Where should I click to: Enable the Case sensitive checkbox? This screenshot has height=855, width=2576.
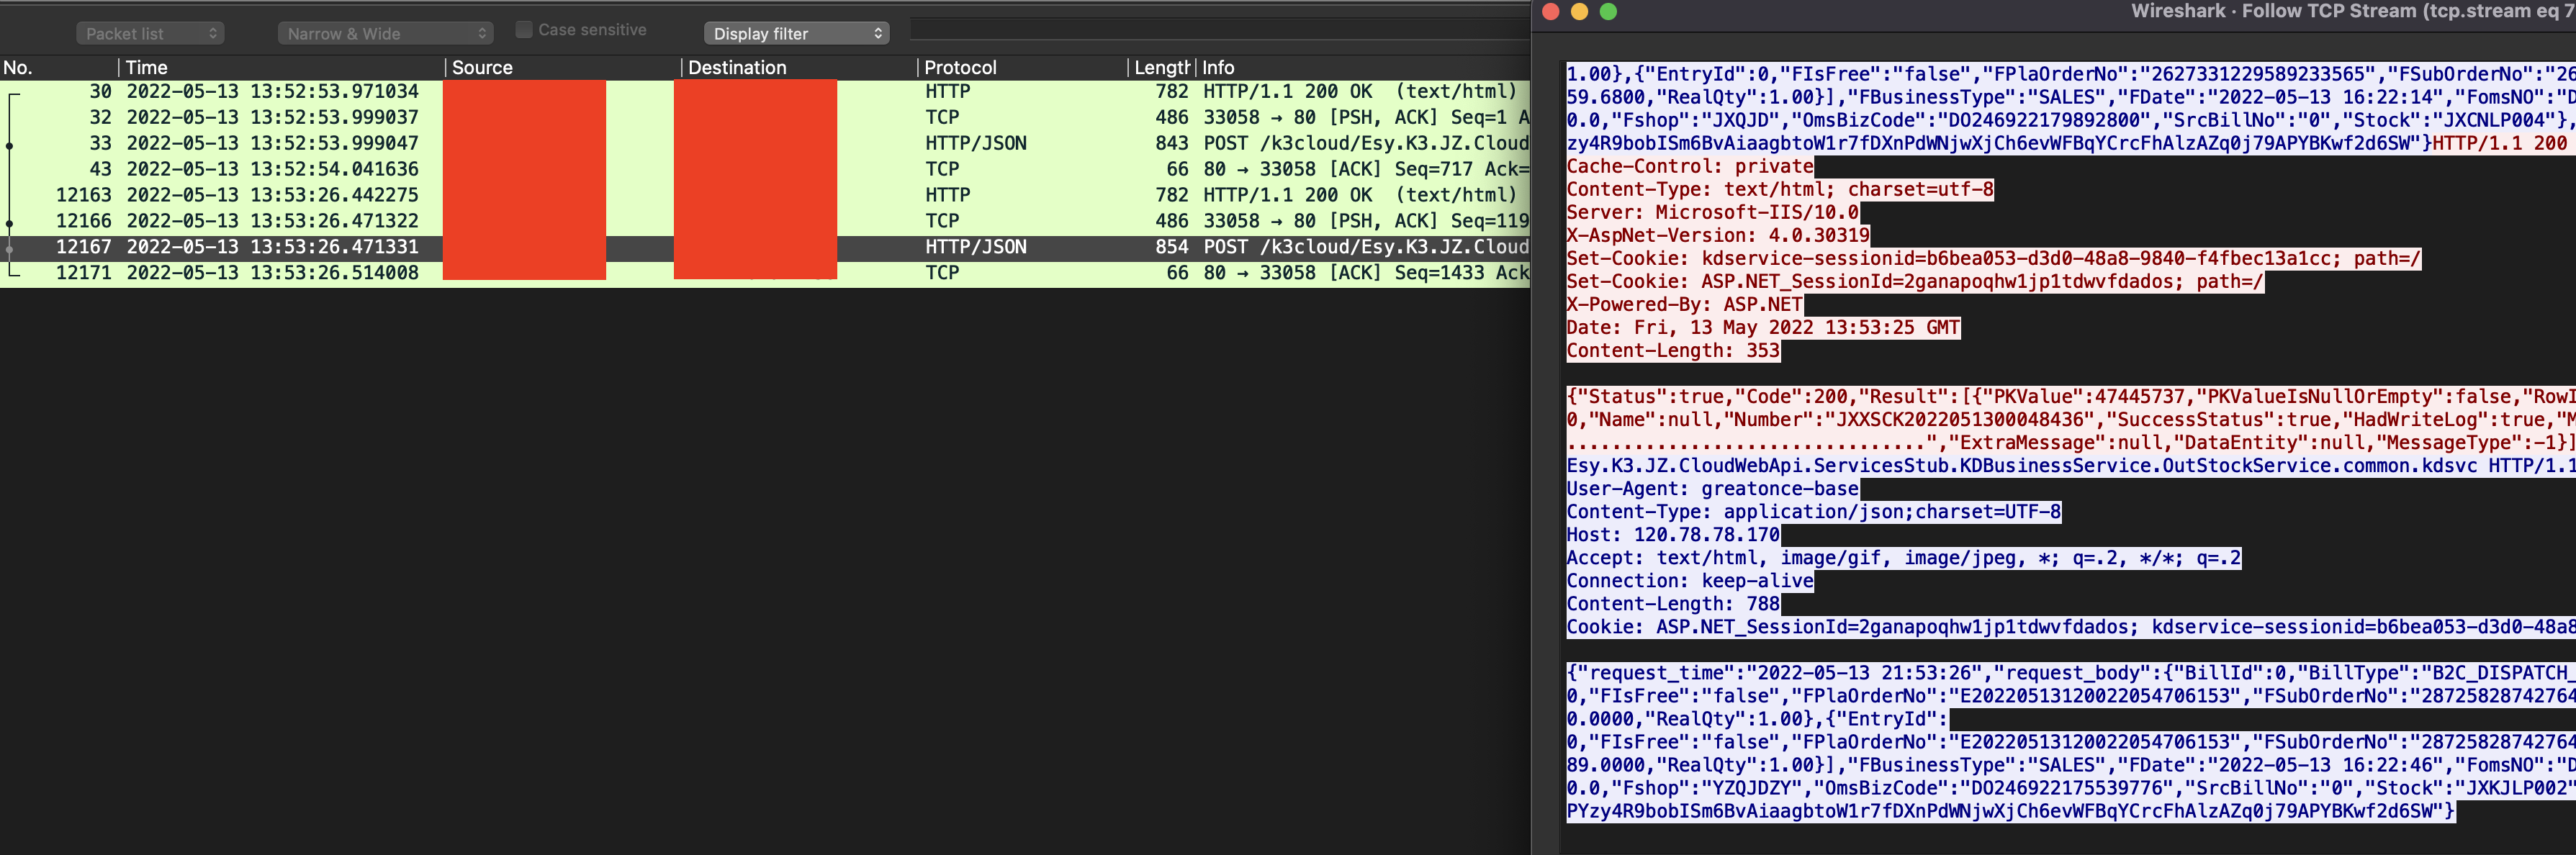(x=523, y=30)
